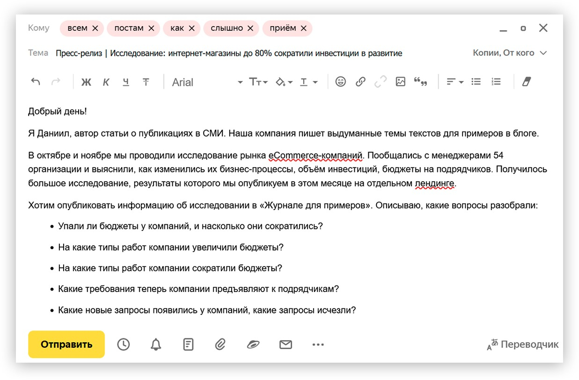Insert an image into the email
Viewport: 579px width, 380px height.
400,82
